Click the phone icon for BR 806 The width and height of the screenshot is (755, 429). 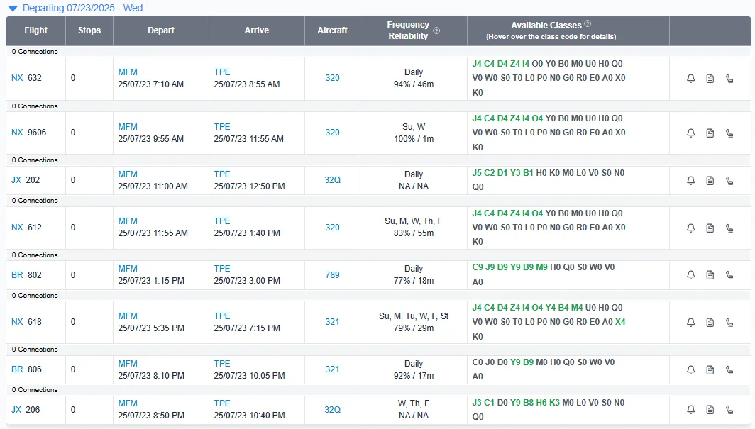coord(729,370)
